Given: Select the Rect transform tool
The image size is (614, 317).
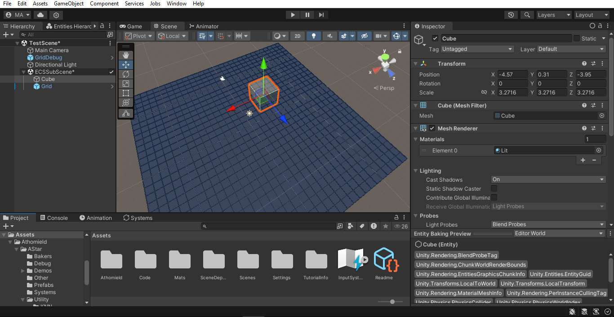Looking at the screenshot, I should pos(126,93).
